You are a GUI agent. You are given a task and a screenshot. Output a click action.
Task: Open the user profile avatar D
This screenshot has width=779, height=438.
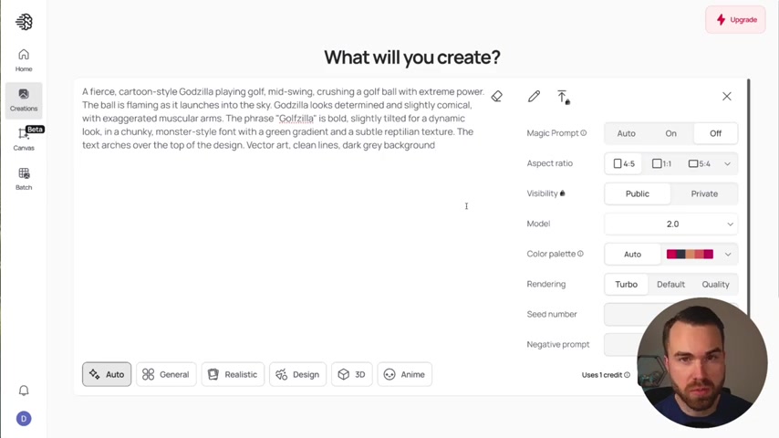[x=24, y=419]
